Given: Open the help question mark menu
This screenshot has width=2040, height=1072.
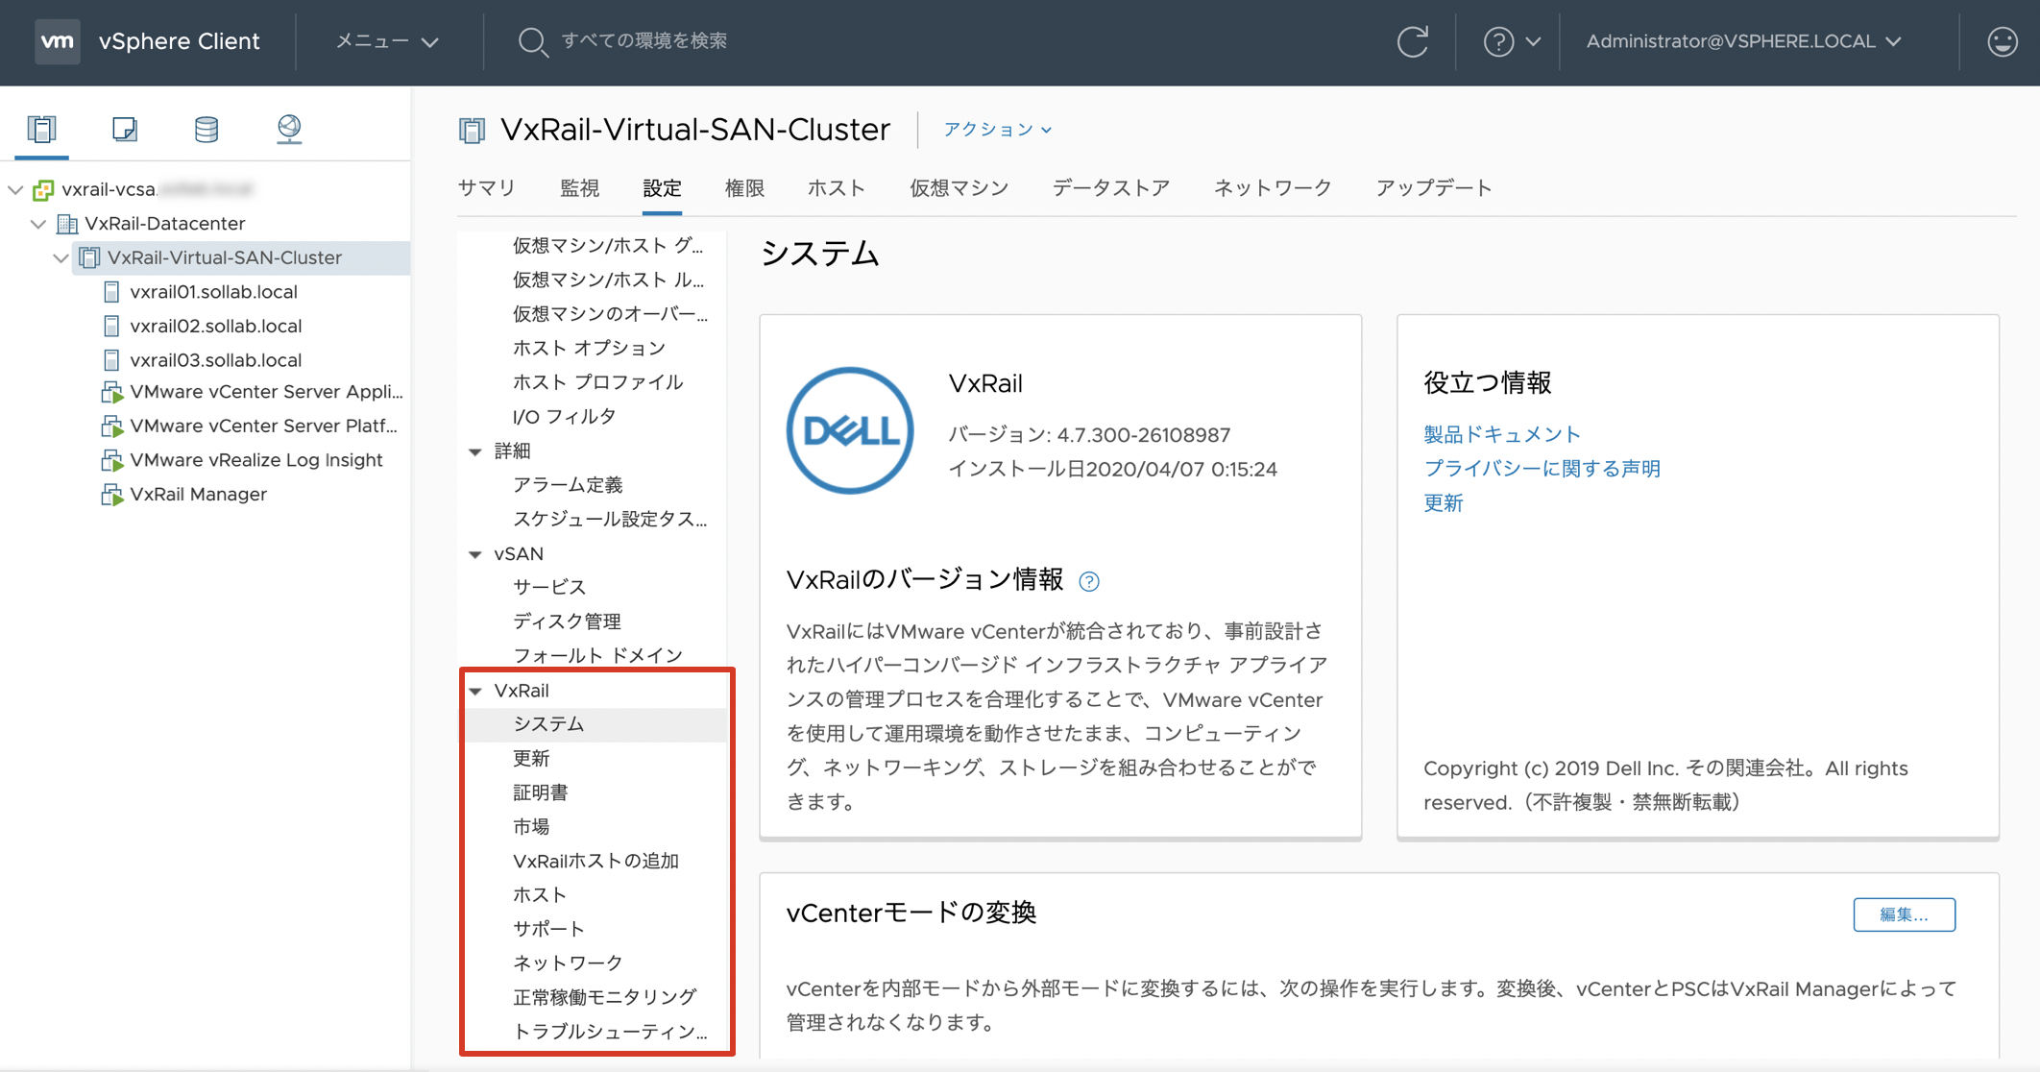Looking at the screenshot, I should 1511,41.
